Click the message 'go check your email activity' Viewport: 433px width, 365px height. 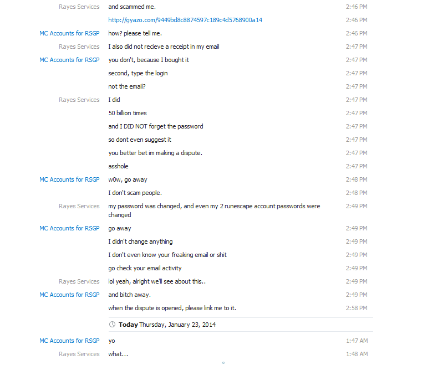145,268
